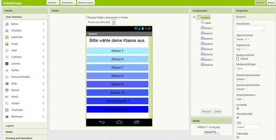Image resolution: width=276 pixels, height=140 pixels.
Task: Pick the Image component icon
Action: [7, 44]
